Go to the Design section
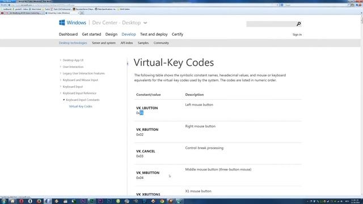 coord(111,34)
